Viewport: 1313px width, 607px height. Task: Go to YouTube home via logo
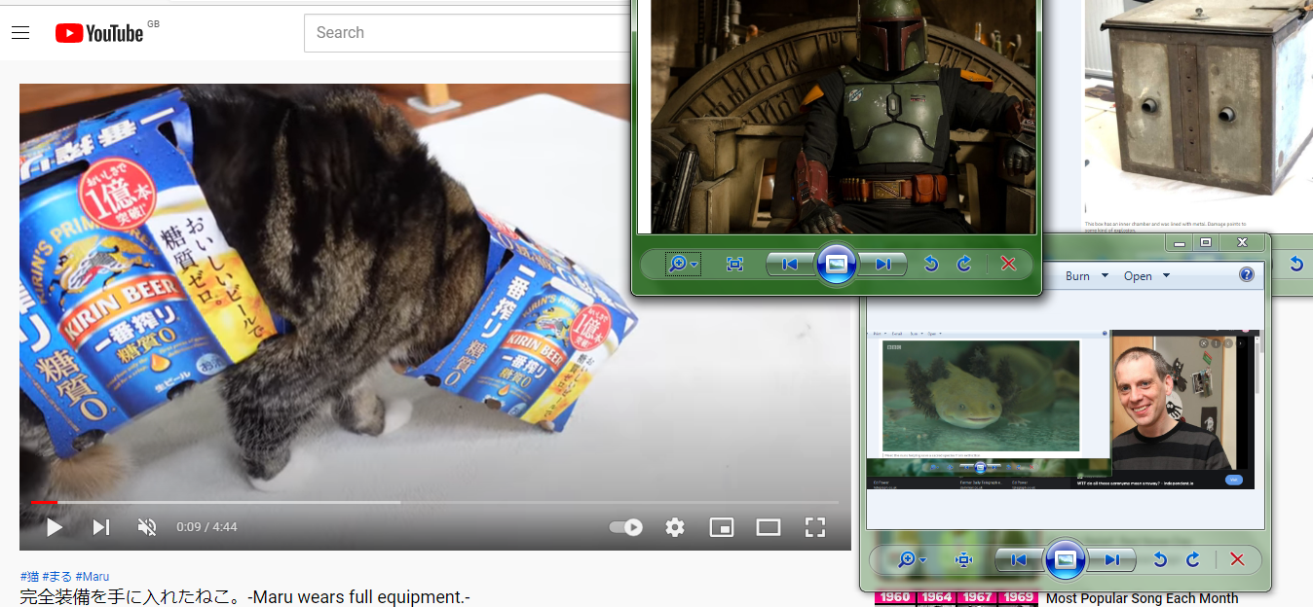pyautogui.click(x=99, y=33)
